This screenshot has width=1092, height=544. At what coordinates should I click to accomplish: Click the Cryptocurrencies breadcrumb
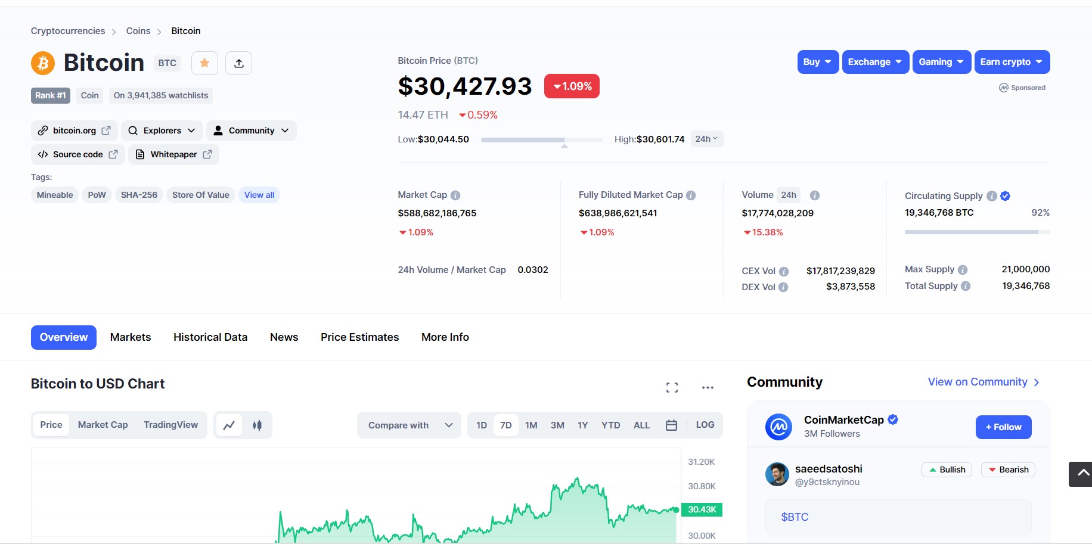click(x=68, y=31)
